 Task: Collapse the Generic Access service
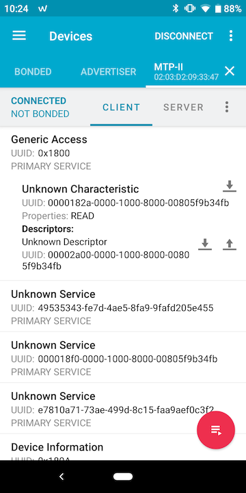[x=123, y=152]
